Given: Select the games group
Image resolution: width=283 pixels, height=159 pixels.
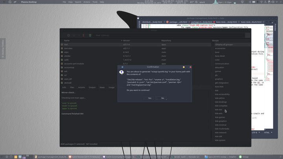Looking at the screenshot, I should coord(218,71).
